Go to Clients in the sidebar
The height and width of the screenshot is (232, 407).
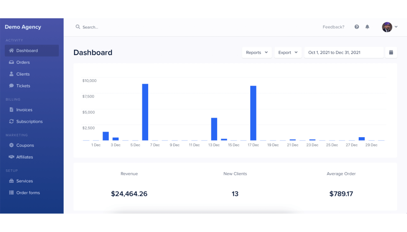tap(23, 74)
